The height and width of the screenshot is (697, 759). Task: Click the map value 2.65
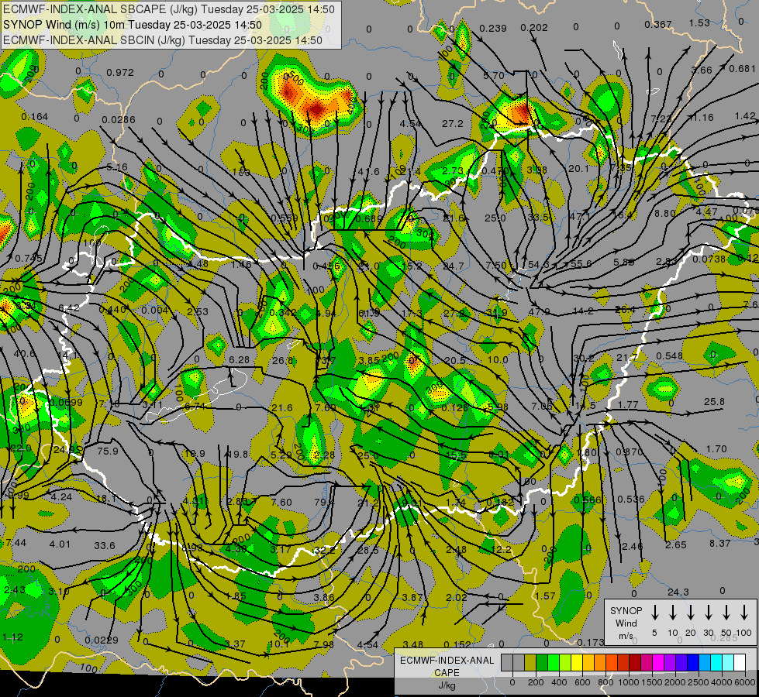pyautogui.click(x=676, y=544)
